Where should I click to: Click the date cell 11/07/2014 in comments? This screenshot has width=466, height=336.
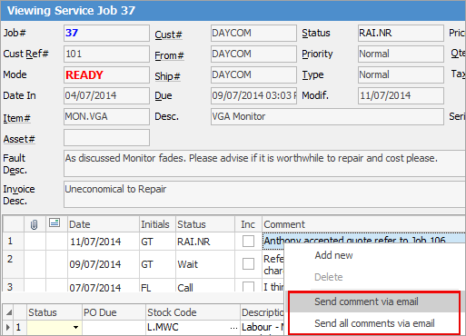click(104, 242)
